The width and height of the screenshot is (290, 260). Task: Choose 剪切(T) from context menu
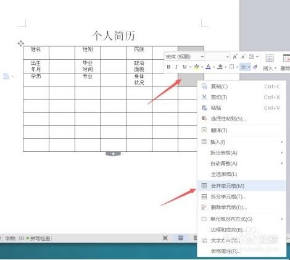(x=242, y=97)
